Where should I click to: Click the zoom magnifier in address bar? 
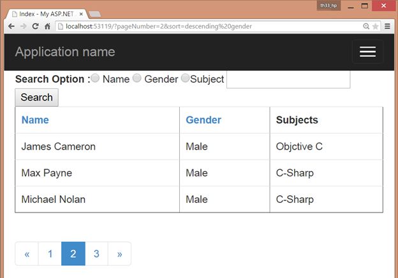[x=366, y=27]
